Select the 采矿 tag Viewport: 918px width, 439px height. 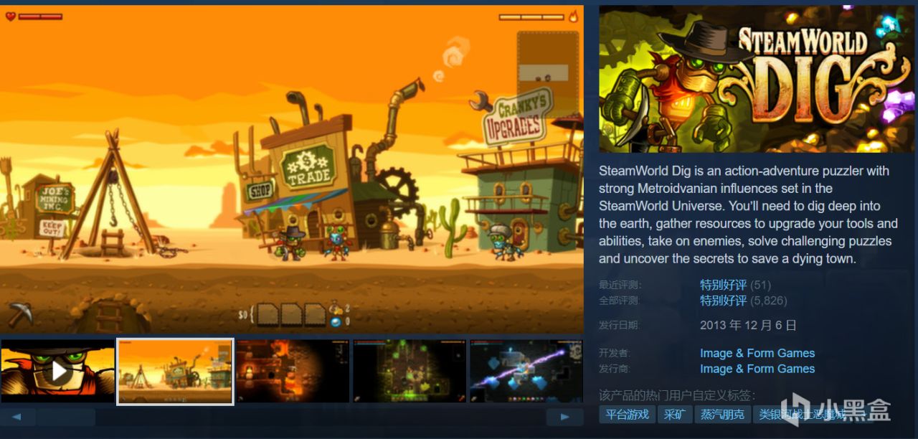[674, 415]
